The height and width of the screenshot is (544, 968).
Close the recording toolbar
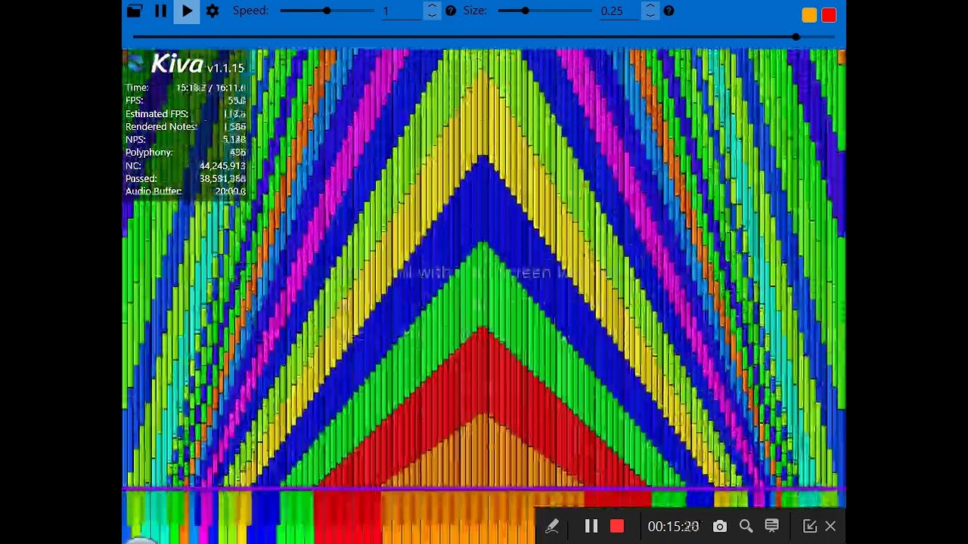830,527
